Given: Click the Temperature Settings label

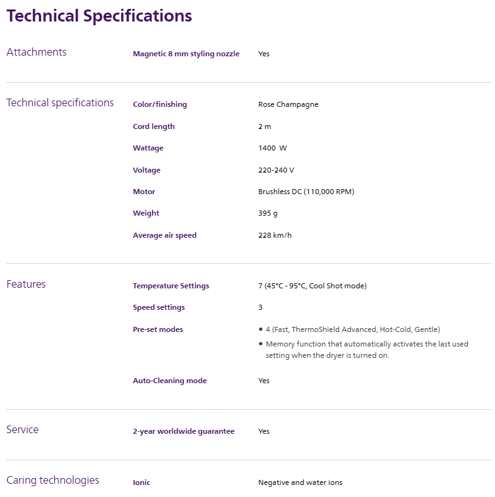Looking at the screenshot, I should (x=170, y=286).
